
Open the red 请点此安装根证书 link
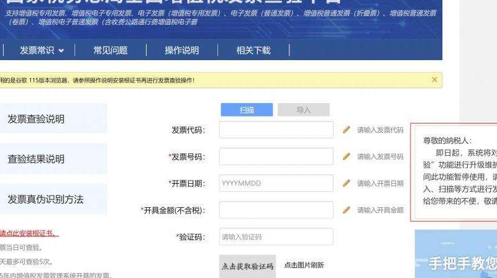point(29,233)
